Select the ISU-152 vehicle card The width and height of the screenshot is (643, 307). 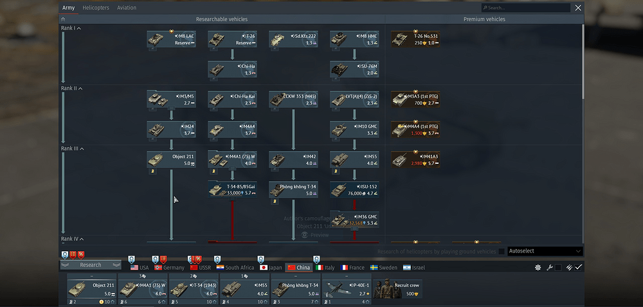(x=355, y=190)
